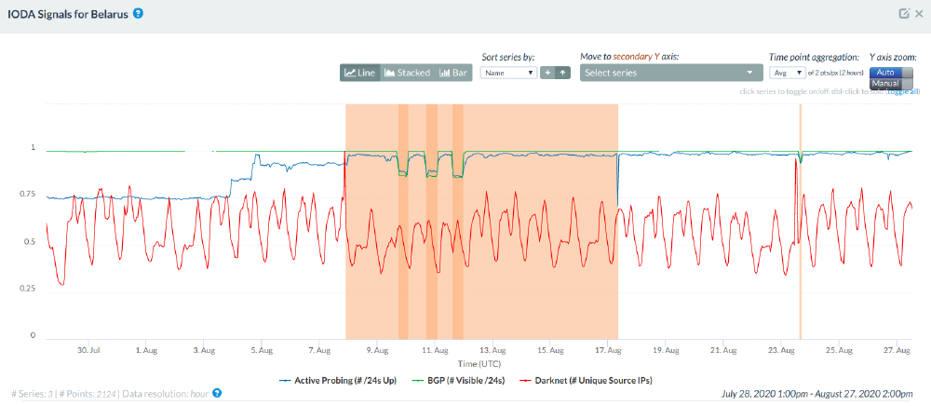Screen dimensions: 931x406
Task: Click the sort ascending arrow button
Action: (x=562, y=73)
